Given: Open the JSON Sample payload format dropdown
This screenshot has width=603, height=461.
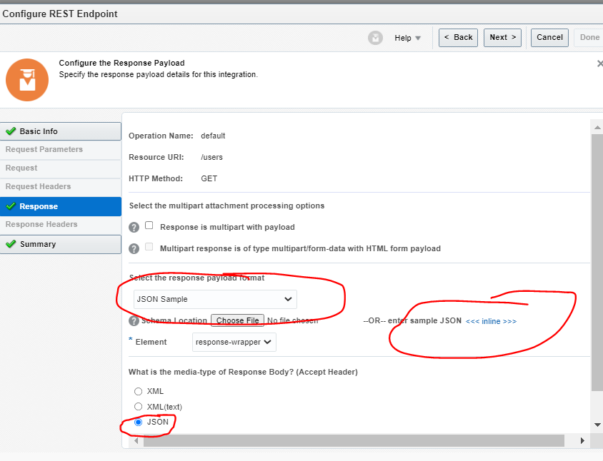Looking at the screenshot, I should pos(215,299).
